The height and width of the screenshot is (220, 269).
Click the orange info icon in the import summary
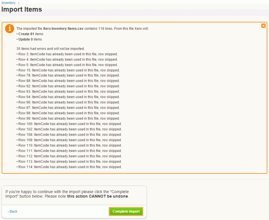point(10,29)
